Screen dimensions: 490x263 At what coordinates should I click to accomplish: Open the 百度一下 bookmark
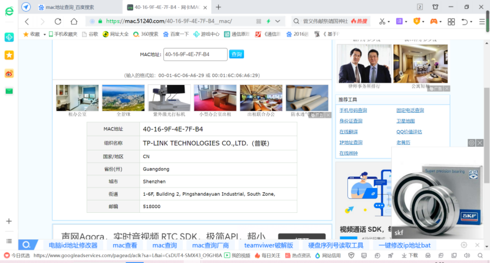tap(176, 34)
